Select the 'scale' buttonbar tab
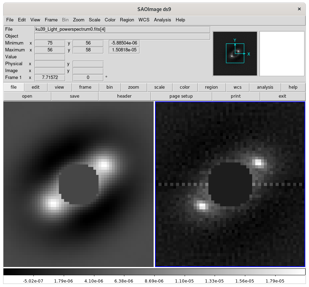This screenshot has width=309, height=287. click(x=159, y=87)
